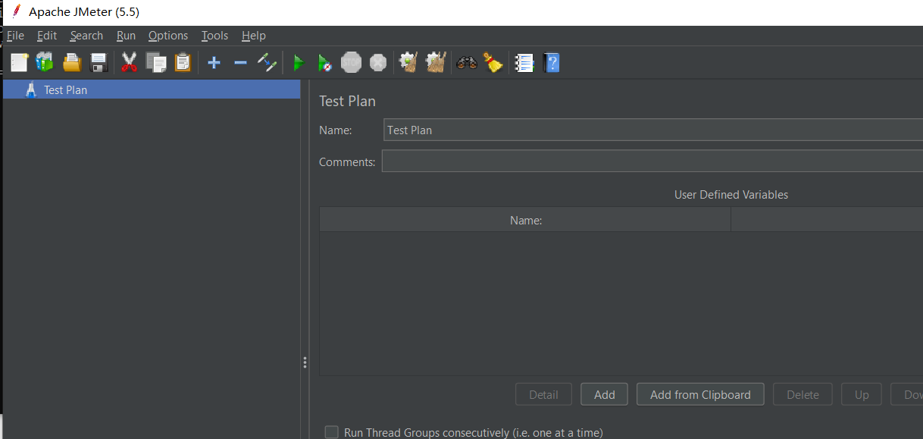Open search with the binoculars icon
The height and width of the screenshot is (439, 923).
467,63
